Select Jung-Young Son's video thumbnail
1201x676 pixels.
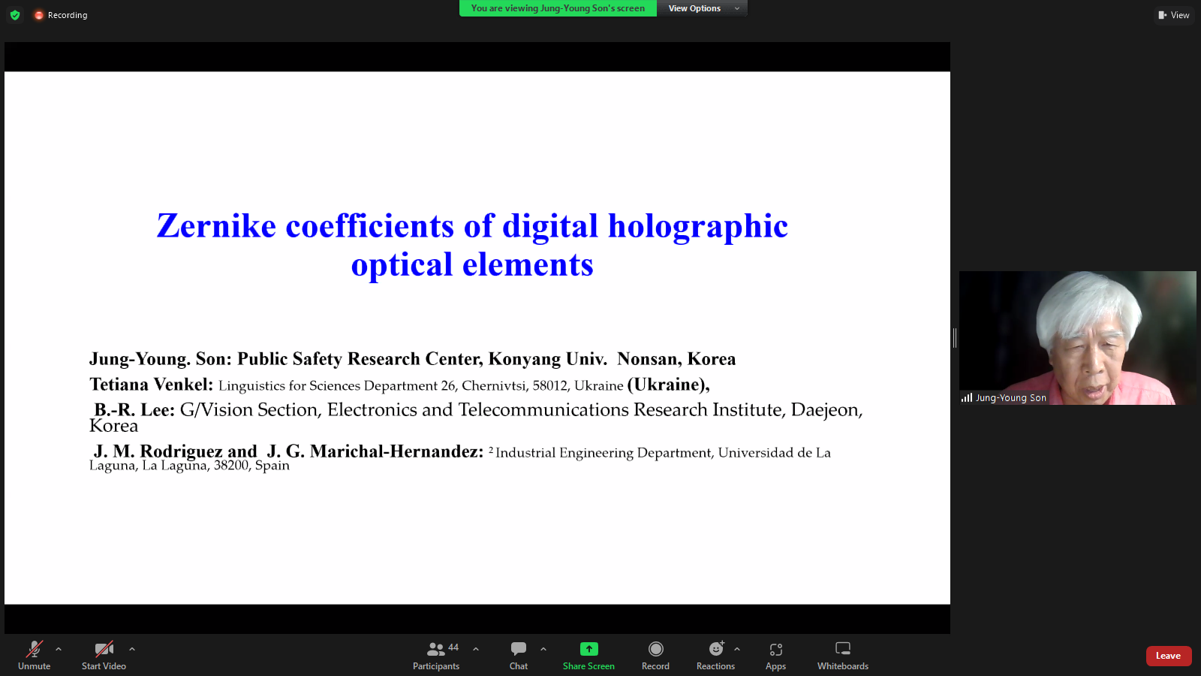point(1078,338)
